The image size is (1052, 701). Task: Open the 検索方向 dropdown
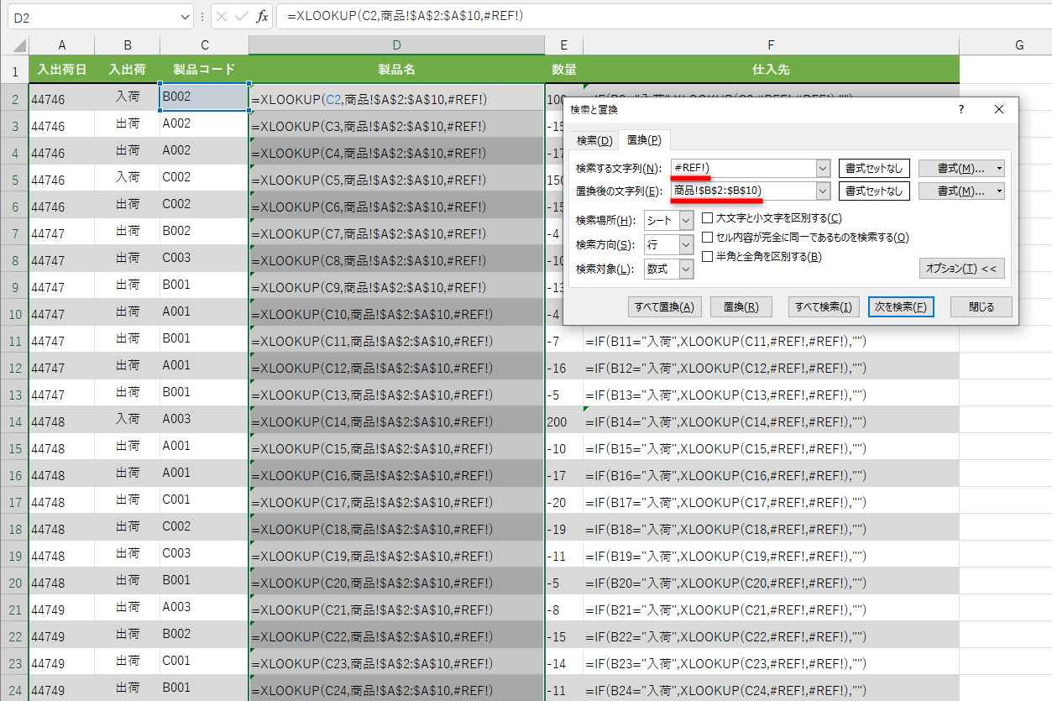pyautogui.click(x=686, y=244)
